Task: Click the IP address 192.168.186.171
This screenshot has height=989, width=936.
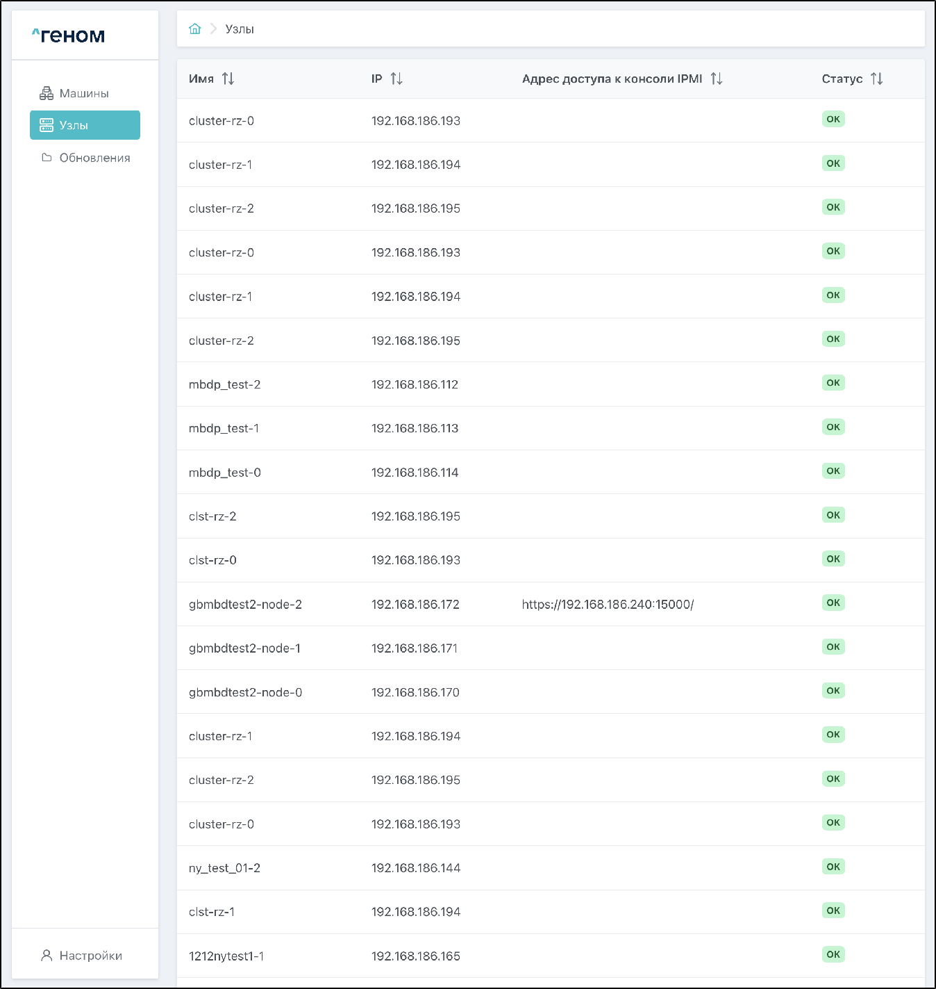Action: 415,648
